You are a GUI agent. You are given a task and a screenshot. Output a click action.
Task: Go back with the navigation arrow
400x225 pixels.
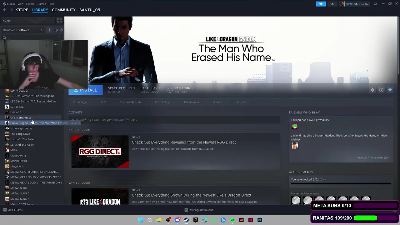(5, 10)
